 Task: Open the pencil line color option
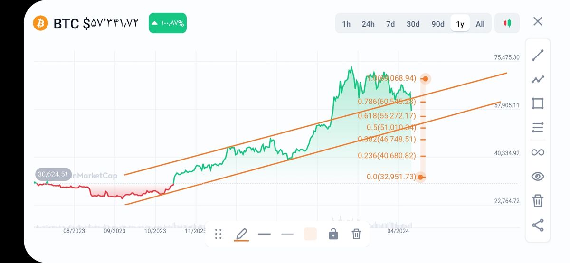coord(241,235)
